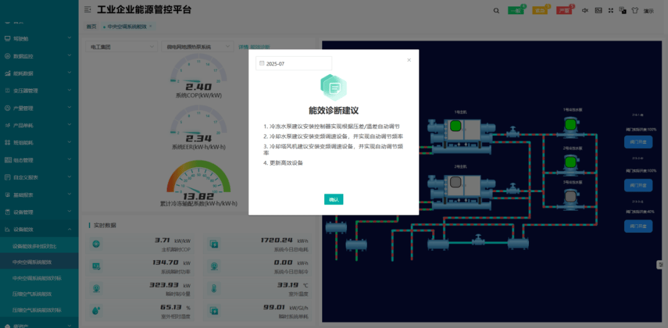Click the teal energy diagnosis document icon
Screen dimensions: 668x328
(x=333, y=88)
